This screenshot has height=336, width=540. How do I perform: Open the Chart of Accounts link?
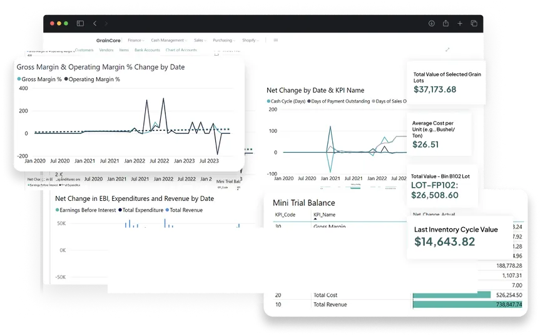click(181, 50)
